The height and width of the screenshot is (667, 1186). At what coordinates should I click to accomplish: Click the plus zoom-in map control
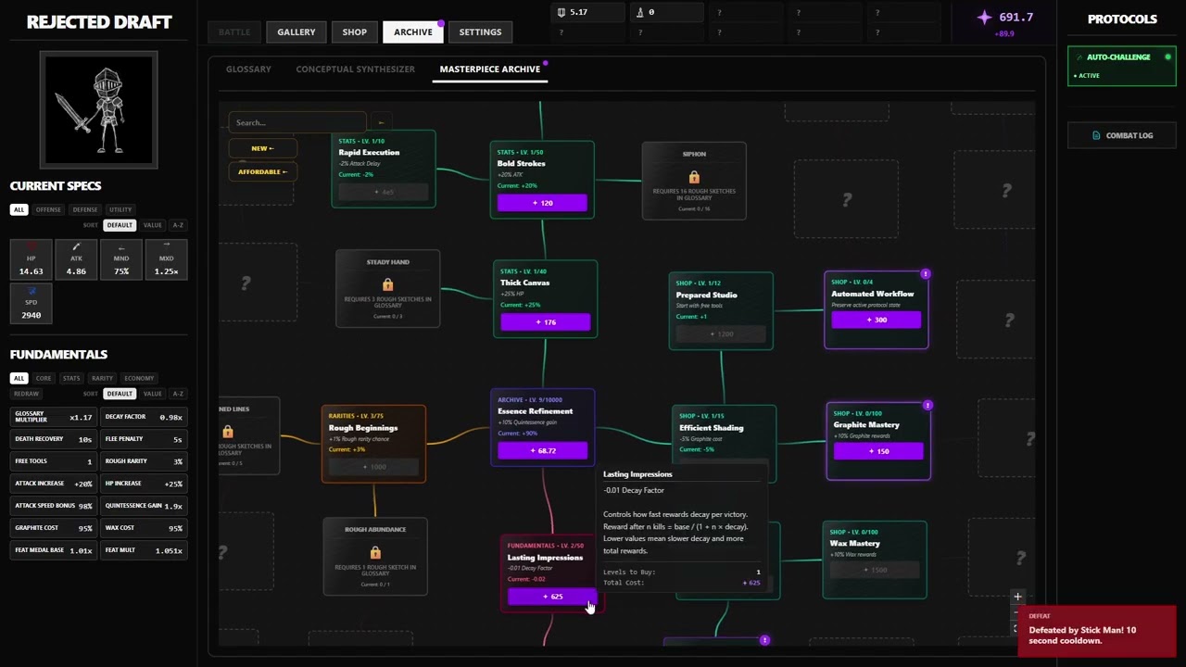pos(1017,597)
